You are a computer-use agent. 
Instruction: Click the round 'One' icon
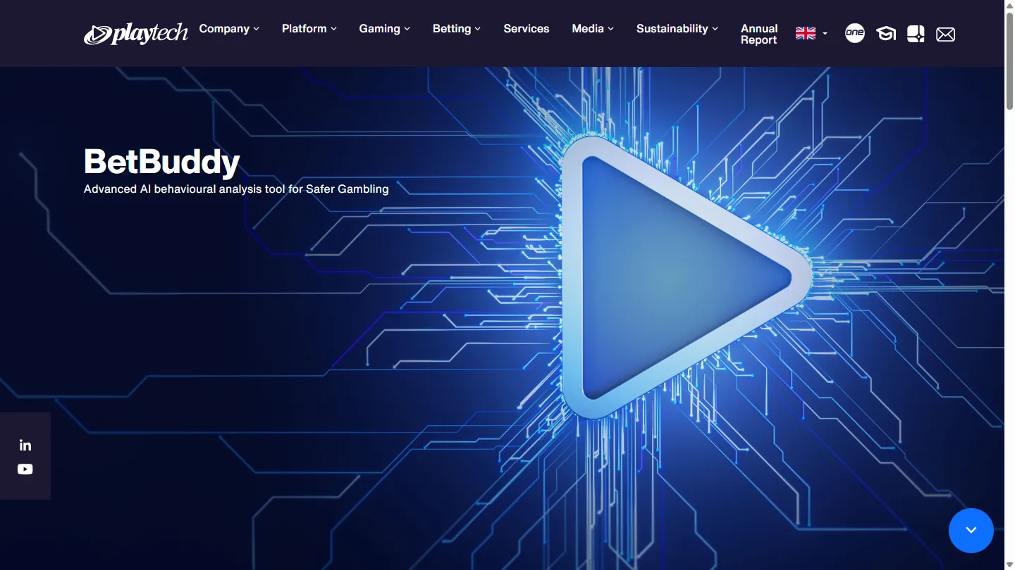click(855, 33)
